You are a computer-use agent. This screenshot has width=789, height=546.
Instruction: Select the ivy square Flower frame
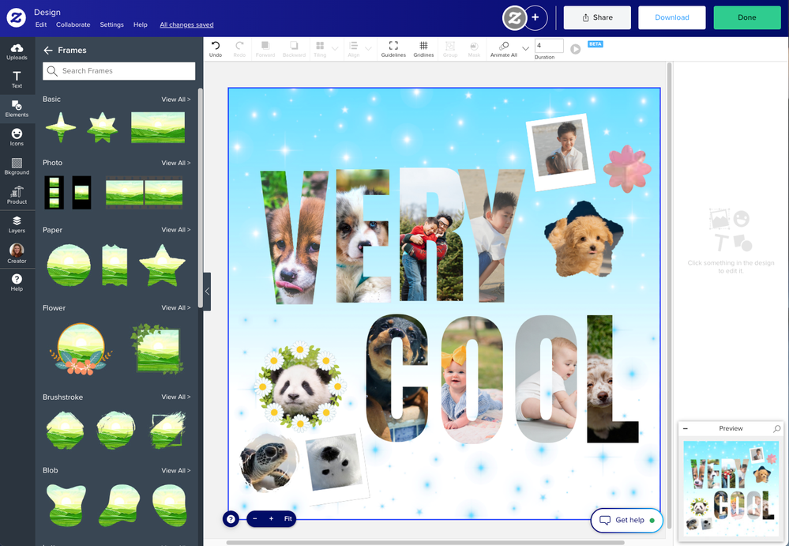point(156,348)
